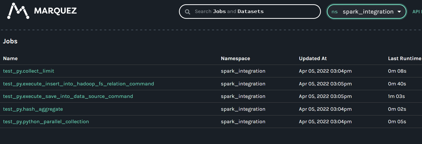Click namespace cell of hash_aggregate row

243,109
